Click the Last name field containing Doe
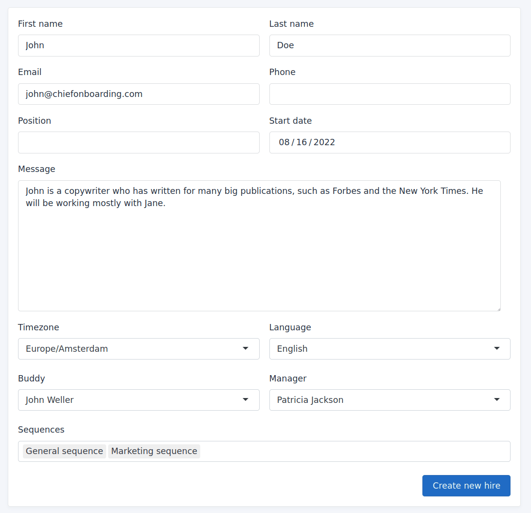 click(x=389, y=45)
